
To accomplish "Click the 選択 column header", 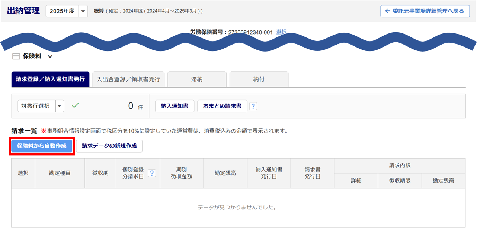I will (x=23, y=173).
